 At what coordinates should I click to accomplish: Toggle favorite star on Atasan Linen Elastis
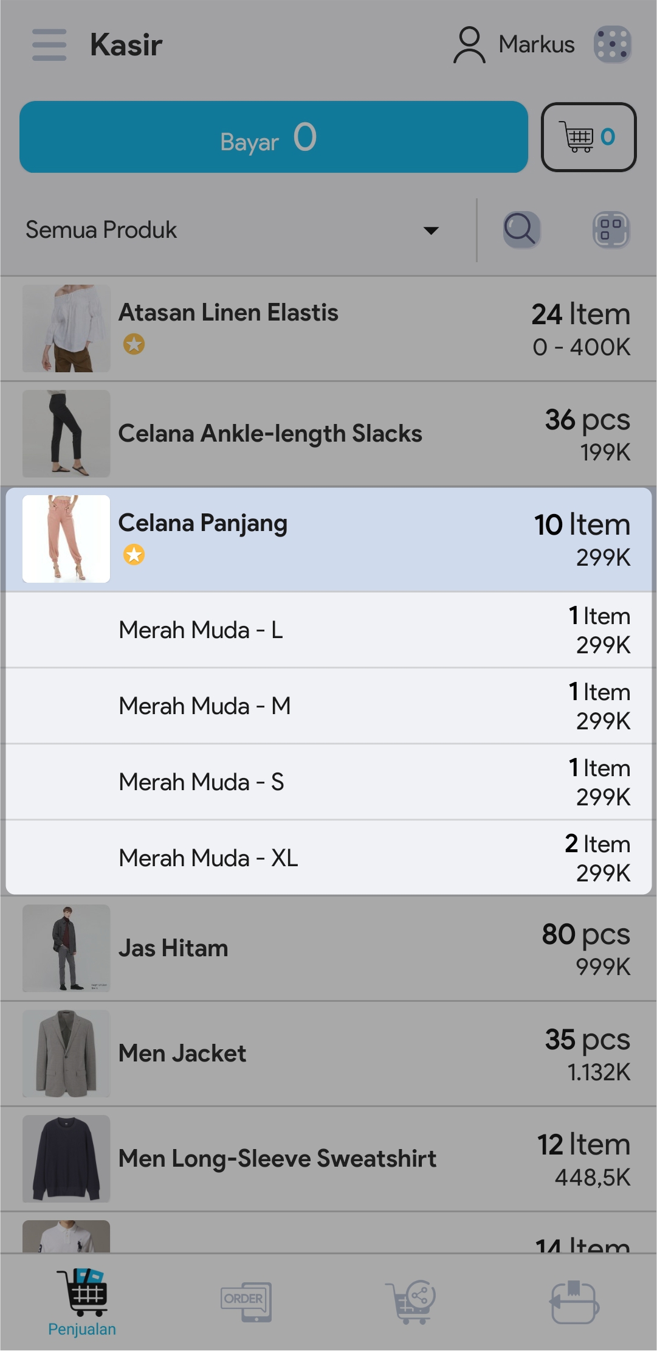tap(134, 344)
